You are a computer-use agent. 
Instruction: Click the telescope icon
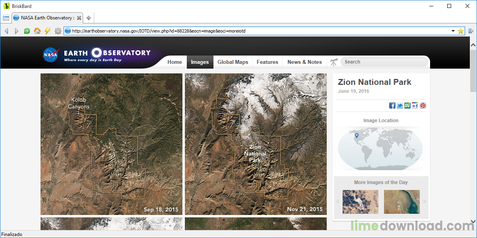[x=334, y=62]
